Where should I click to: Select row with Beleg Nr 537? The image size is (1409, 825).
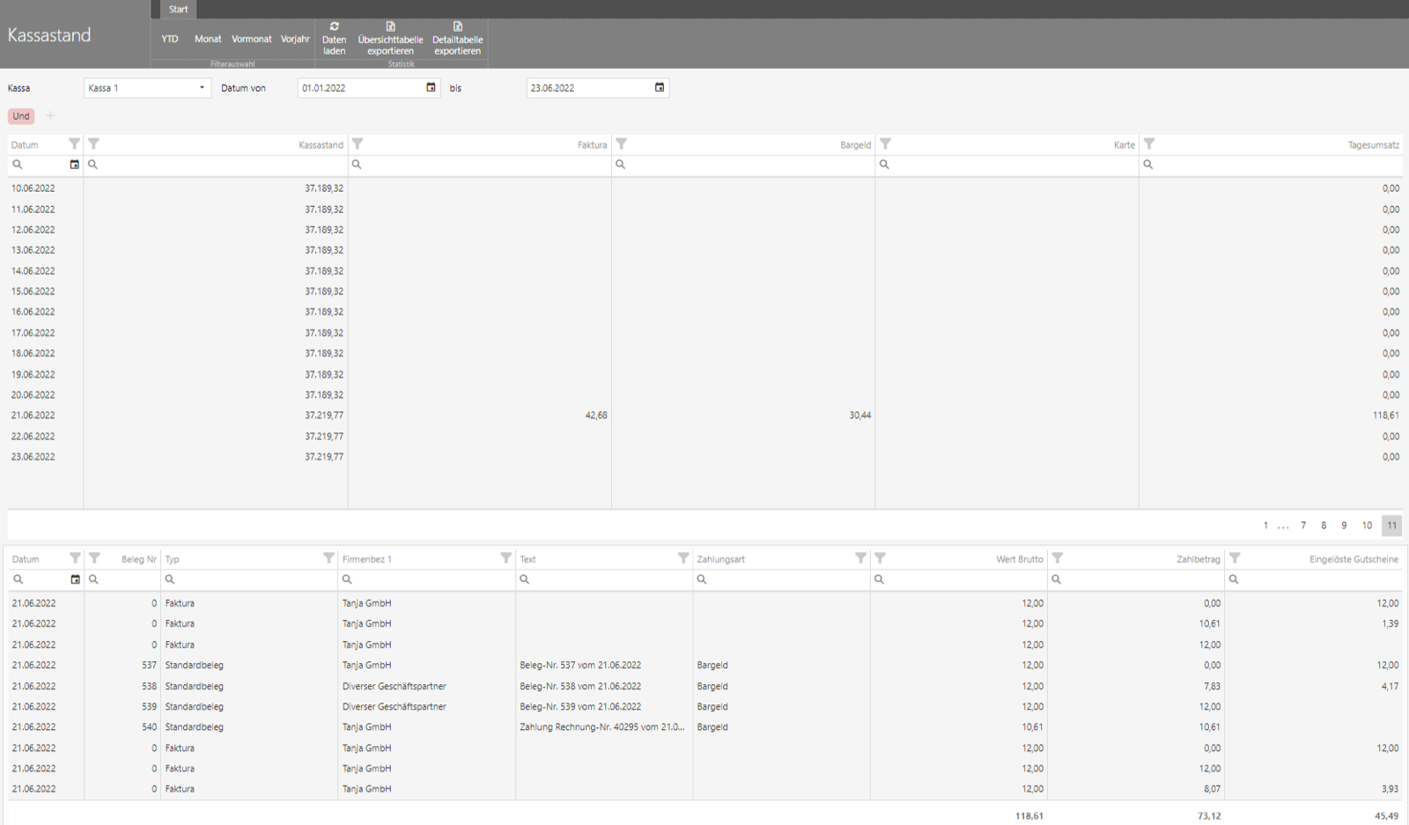(x=704, y=666)
